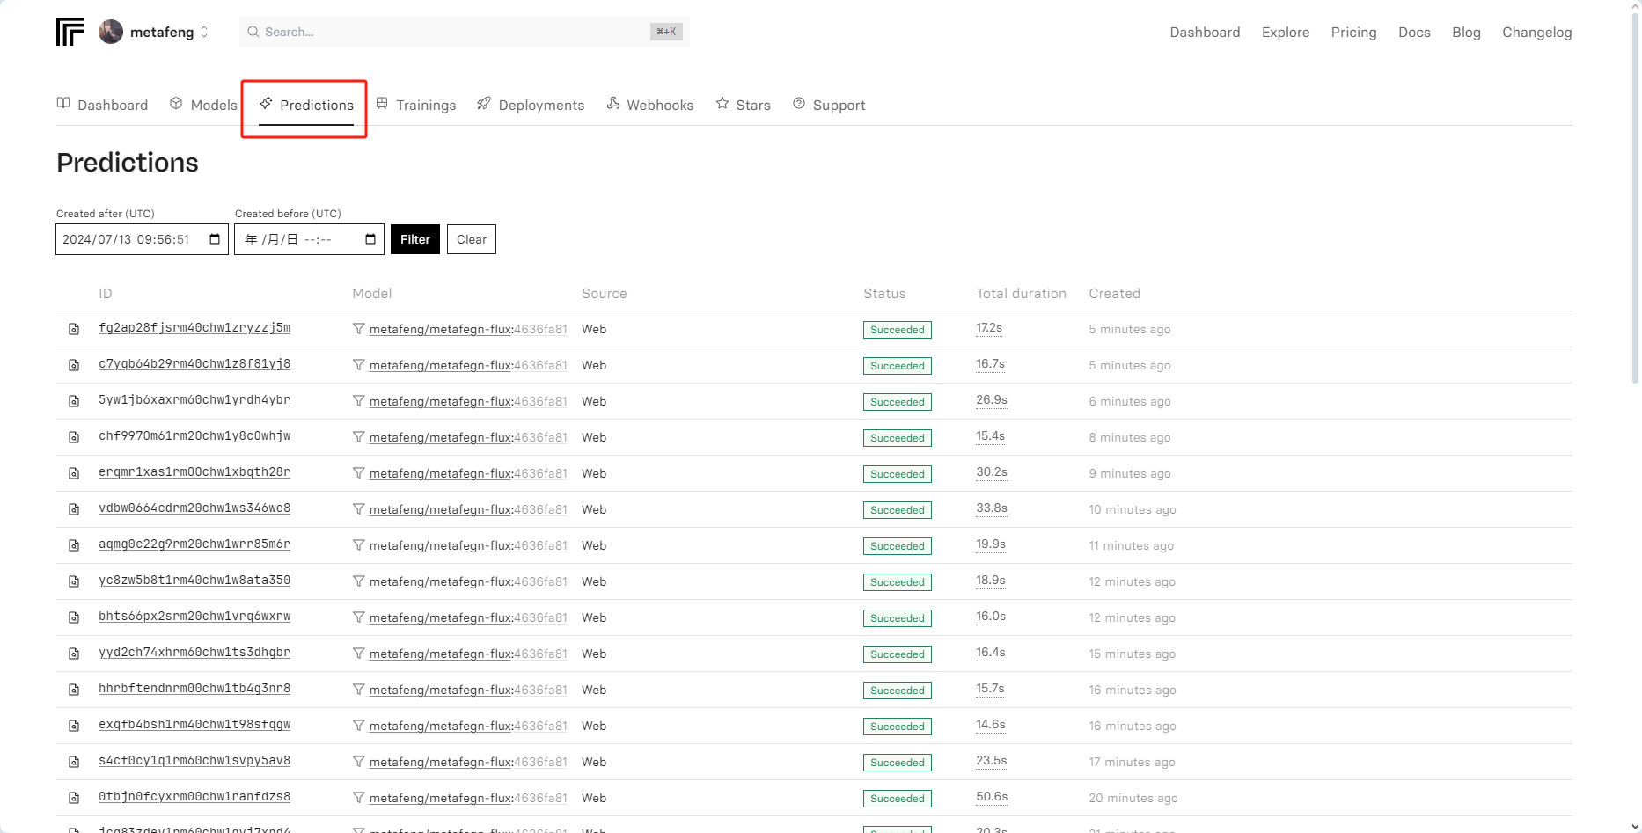Open the Stars tab
Image resolution: width=1642 pixels, height=833 pixels.
(x=743, y=105)
